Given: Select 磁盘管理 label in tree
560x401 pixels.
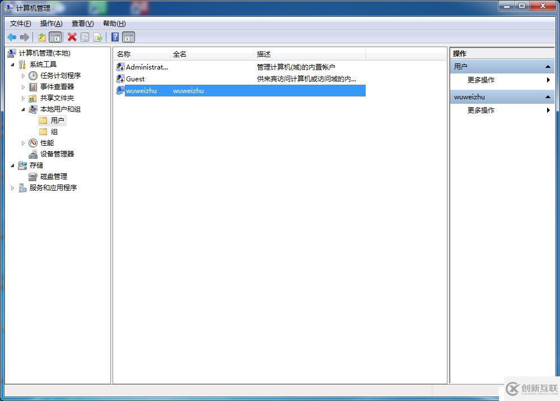Looking at the screenshot, I should [x=54, y=176].
